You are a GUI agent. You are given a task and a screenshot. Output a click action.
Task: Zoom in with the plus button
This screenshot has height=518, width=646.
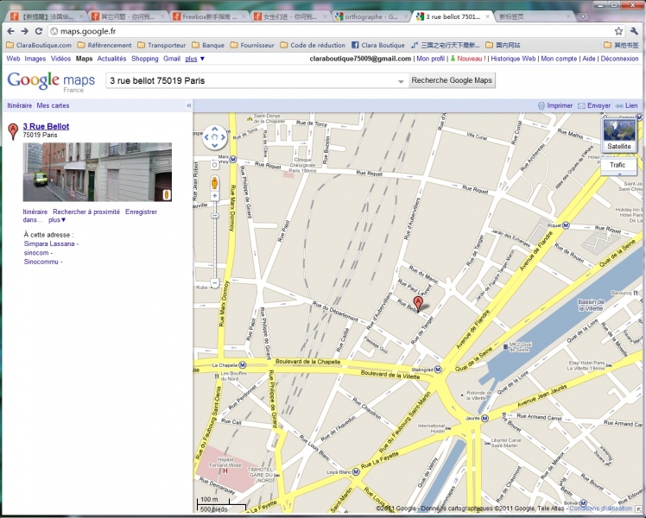click(215, 196)
